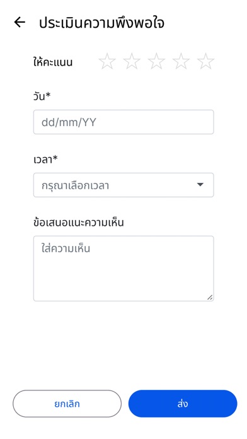Select the วัน* field label
Viewport: 247px width, 439px height.
pos(42,96)
